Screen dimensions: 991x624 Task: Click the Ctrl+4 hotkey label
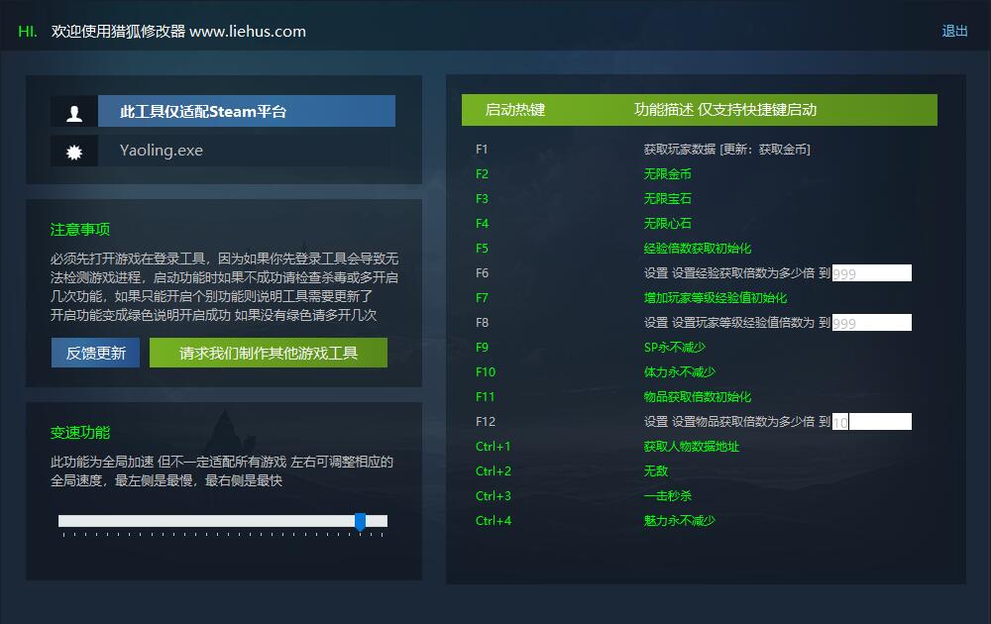point(493,520)
